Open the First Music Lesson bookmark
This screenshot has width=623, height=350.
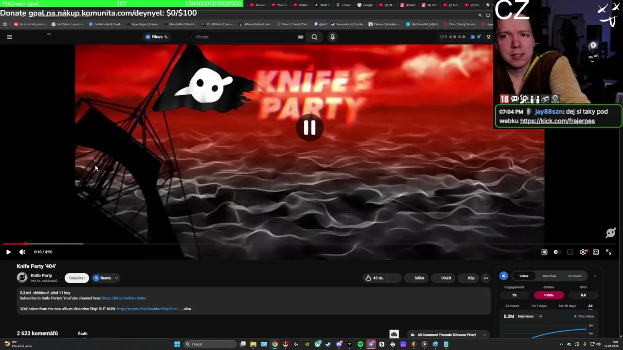coord(68,24)
